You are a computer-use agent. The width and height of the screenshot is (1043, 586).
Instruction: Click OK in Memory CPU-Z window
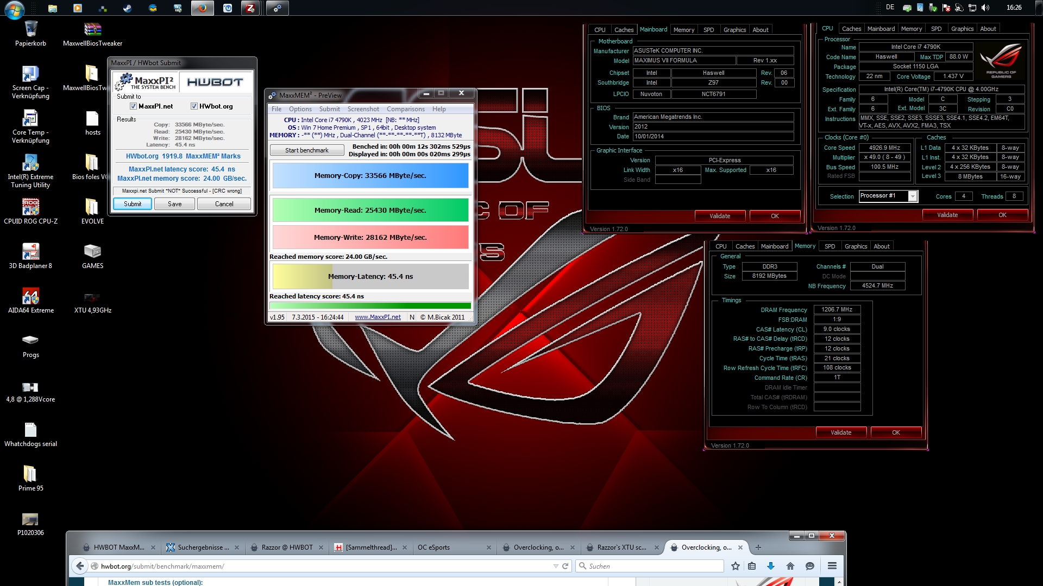pos(896,432)
